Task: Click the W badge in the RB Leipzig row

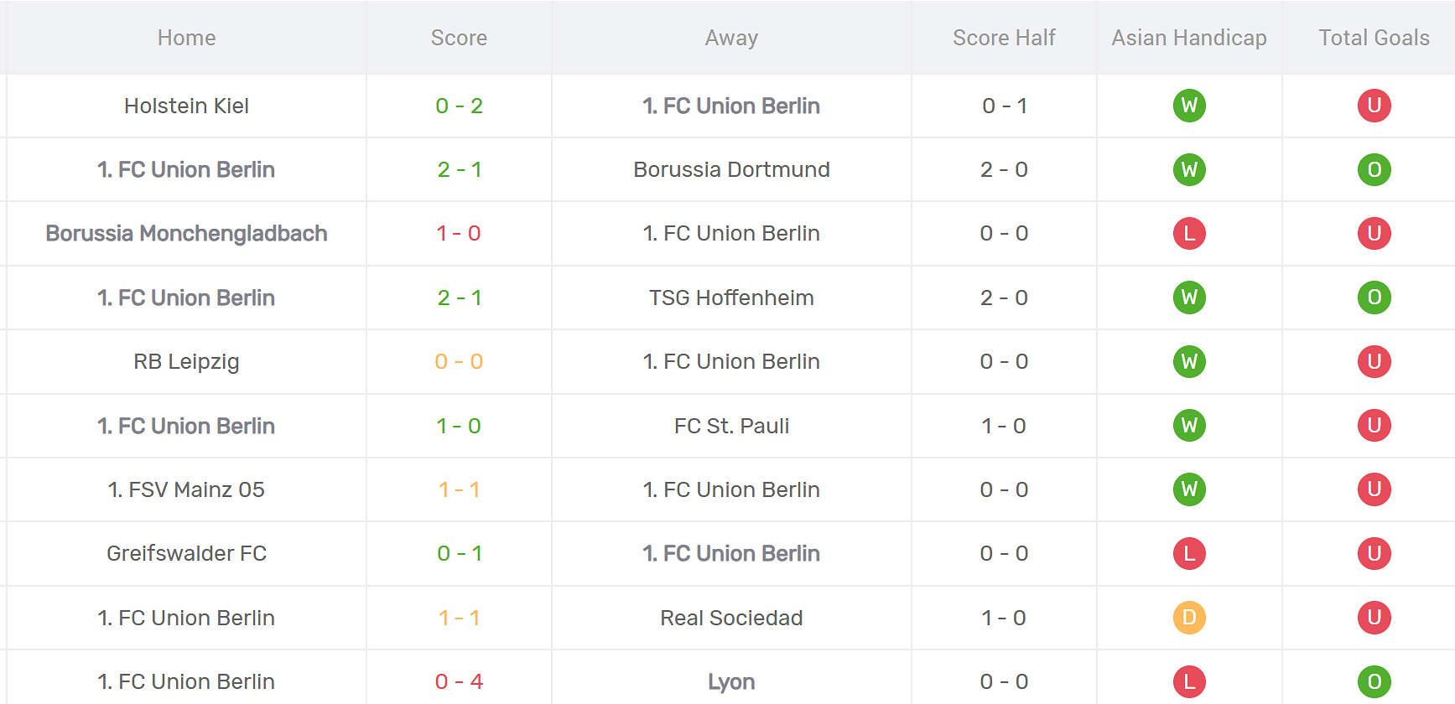Action: pyautogui.click(x=1189, y=361)
